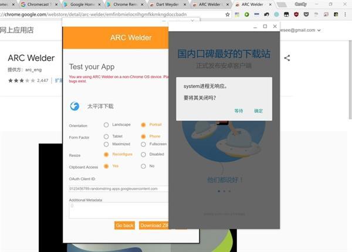The height and width of the screenshot is (252, 352).
Task: Click the Chrome address bar URL
Action: pos(94,14)
